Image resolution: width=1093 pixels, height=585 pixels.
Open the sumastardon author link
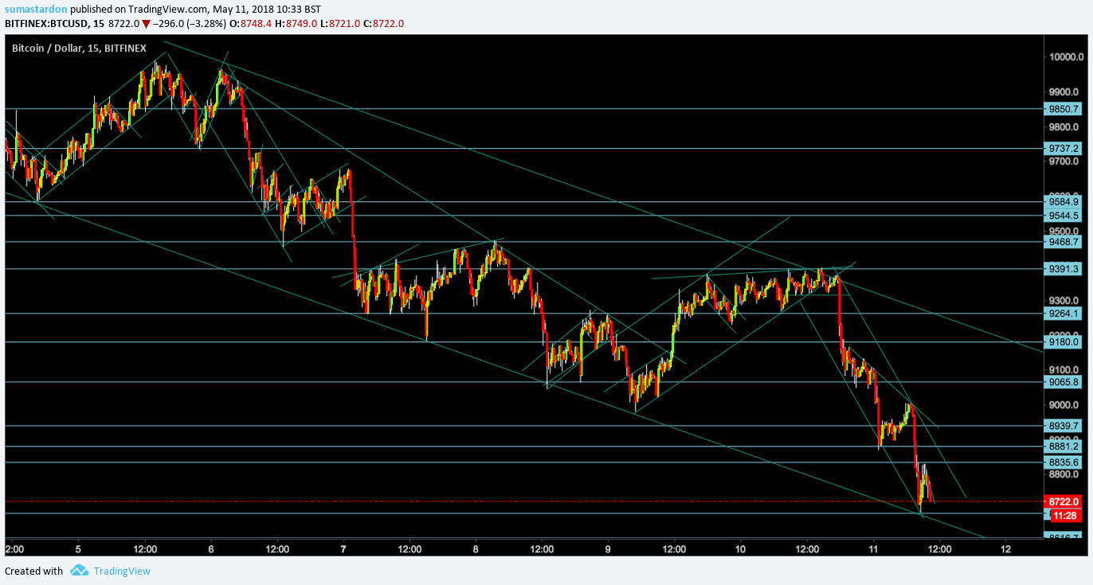[x=36, y=9]
